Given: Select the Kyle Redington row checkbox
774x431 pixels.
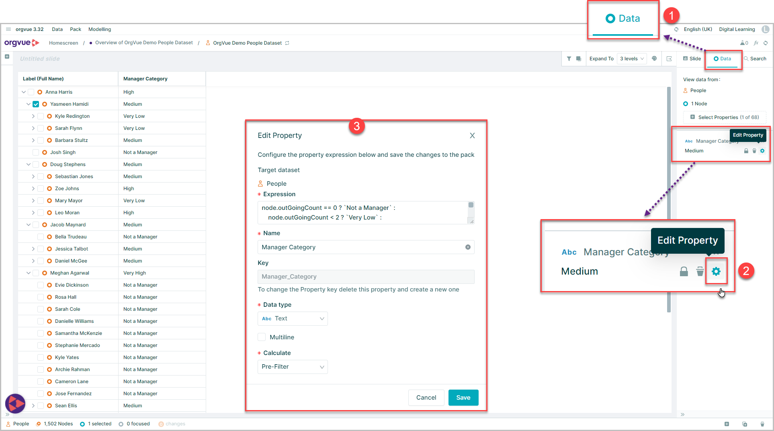Looking at the screenshot, I should 41,116.
